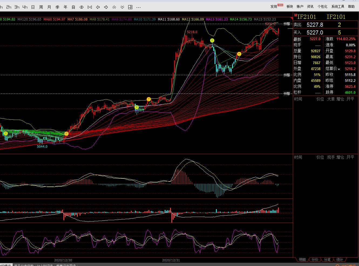Viewport: 359px width, 266px height.
Task: Select yearly (年) K-line period
Action: pos(65,7)
